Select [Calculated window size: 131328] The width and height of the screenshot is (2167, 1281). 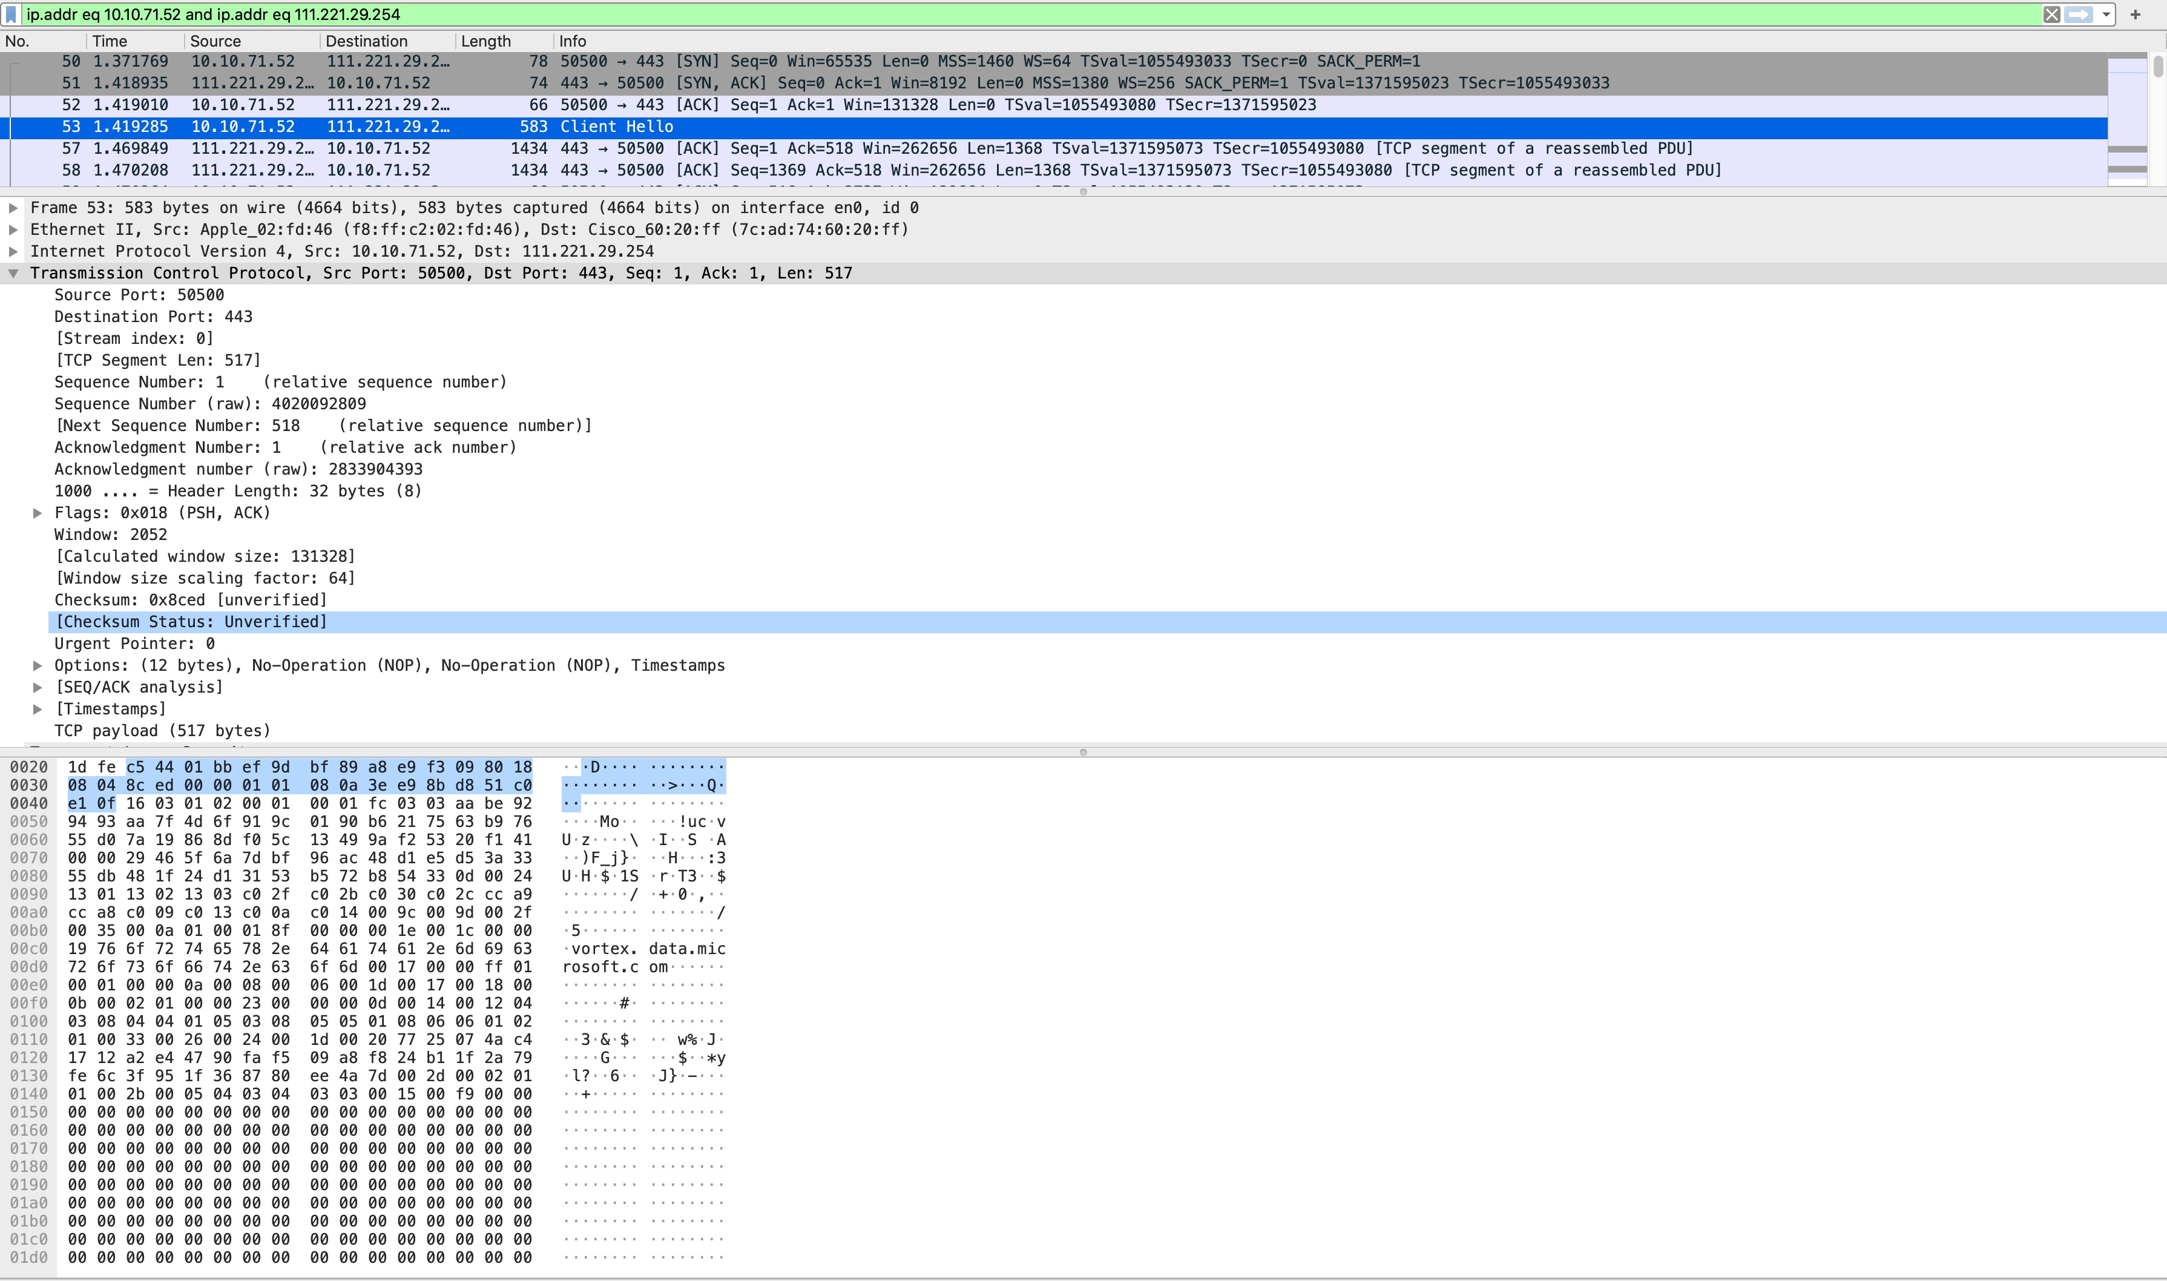[x=205, y=557]
